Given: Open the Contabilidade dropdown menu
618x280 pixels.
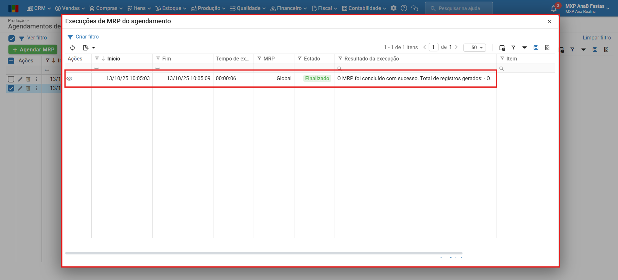Looking at the screenshot, I should click(x=364, y=8).
